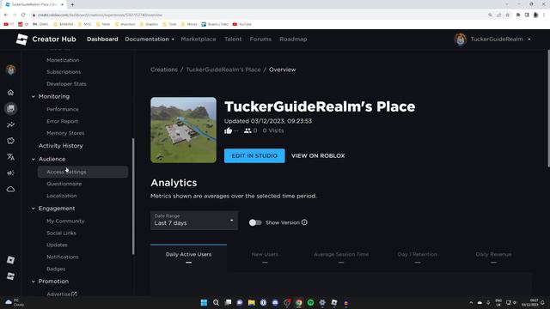The image size is (550, 309).
Task: Select the Creations icon in the left rail
Action: pyautogui.click(x=10, y=109)
